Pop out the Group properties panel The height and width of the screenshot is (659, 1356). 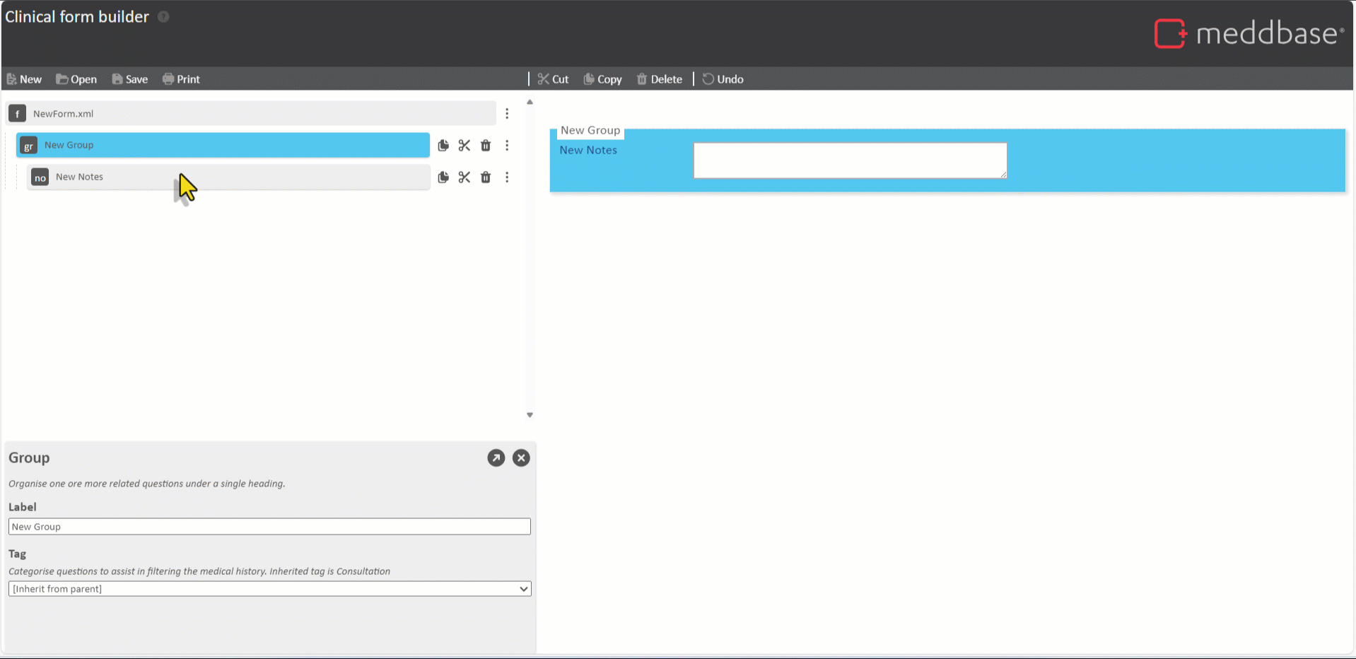point(496,458)
